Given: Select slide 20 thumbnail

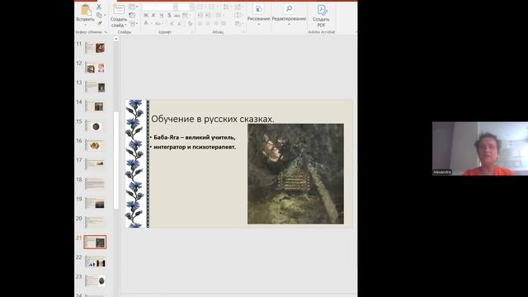Looking at the screenshot, I should pos(95,223).
